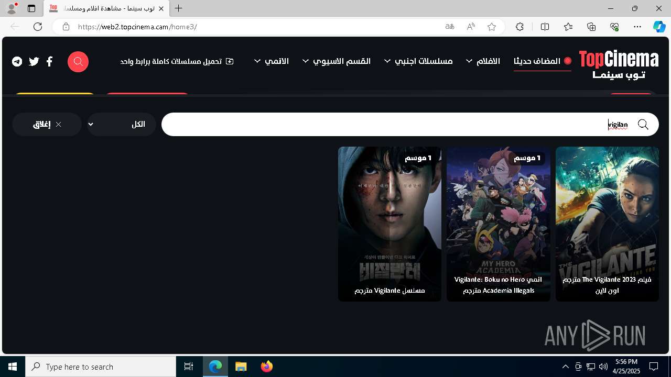This screenshot has width=671, height=377.
Task: Open the network icon in system tray
Action: point(591,367)
